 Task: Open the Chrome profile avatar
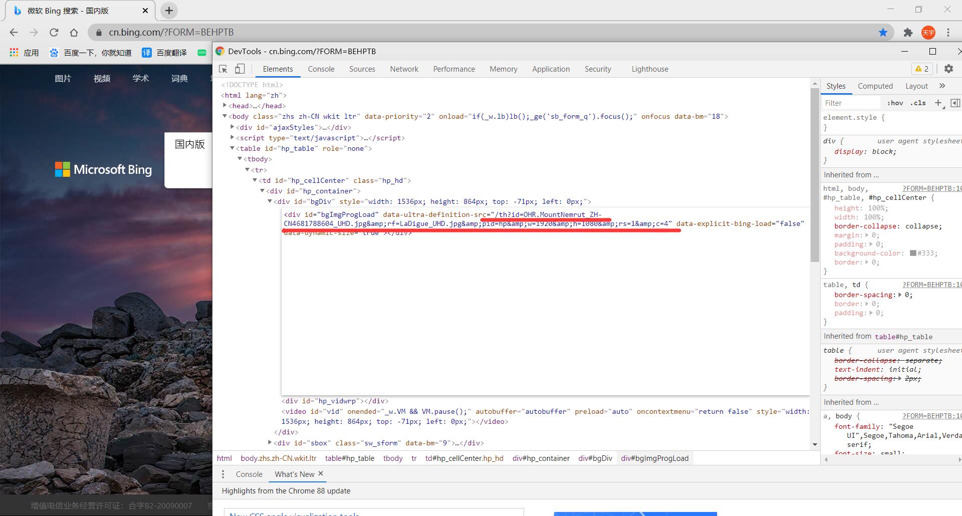point(928,33)
